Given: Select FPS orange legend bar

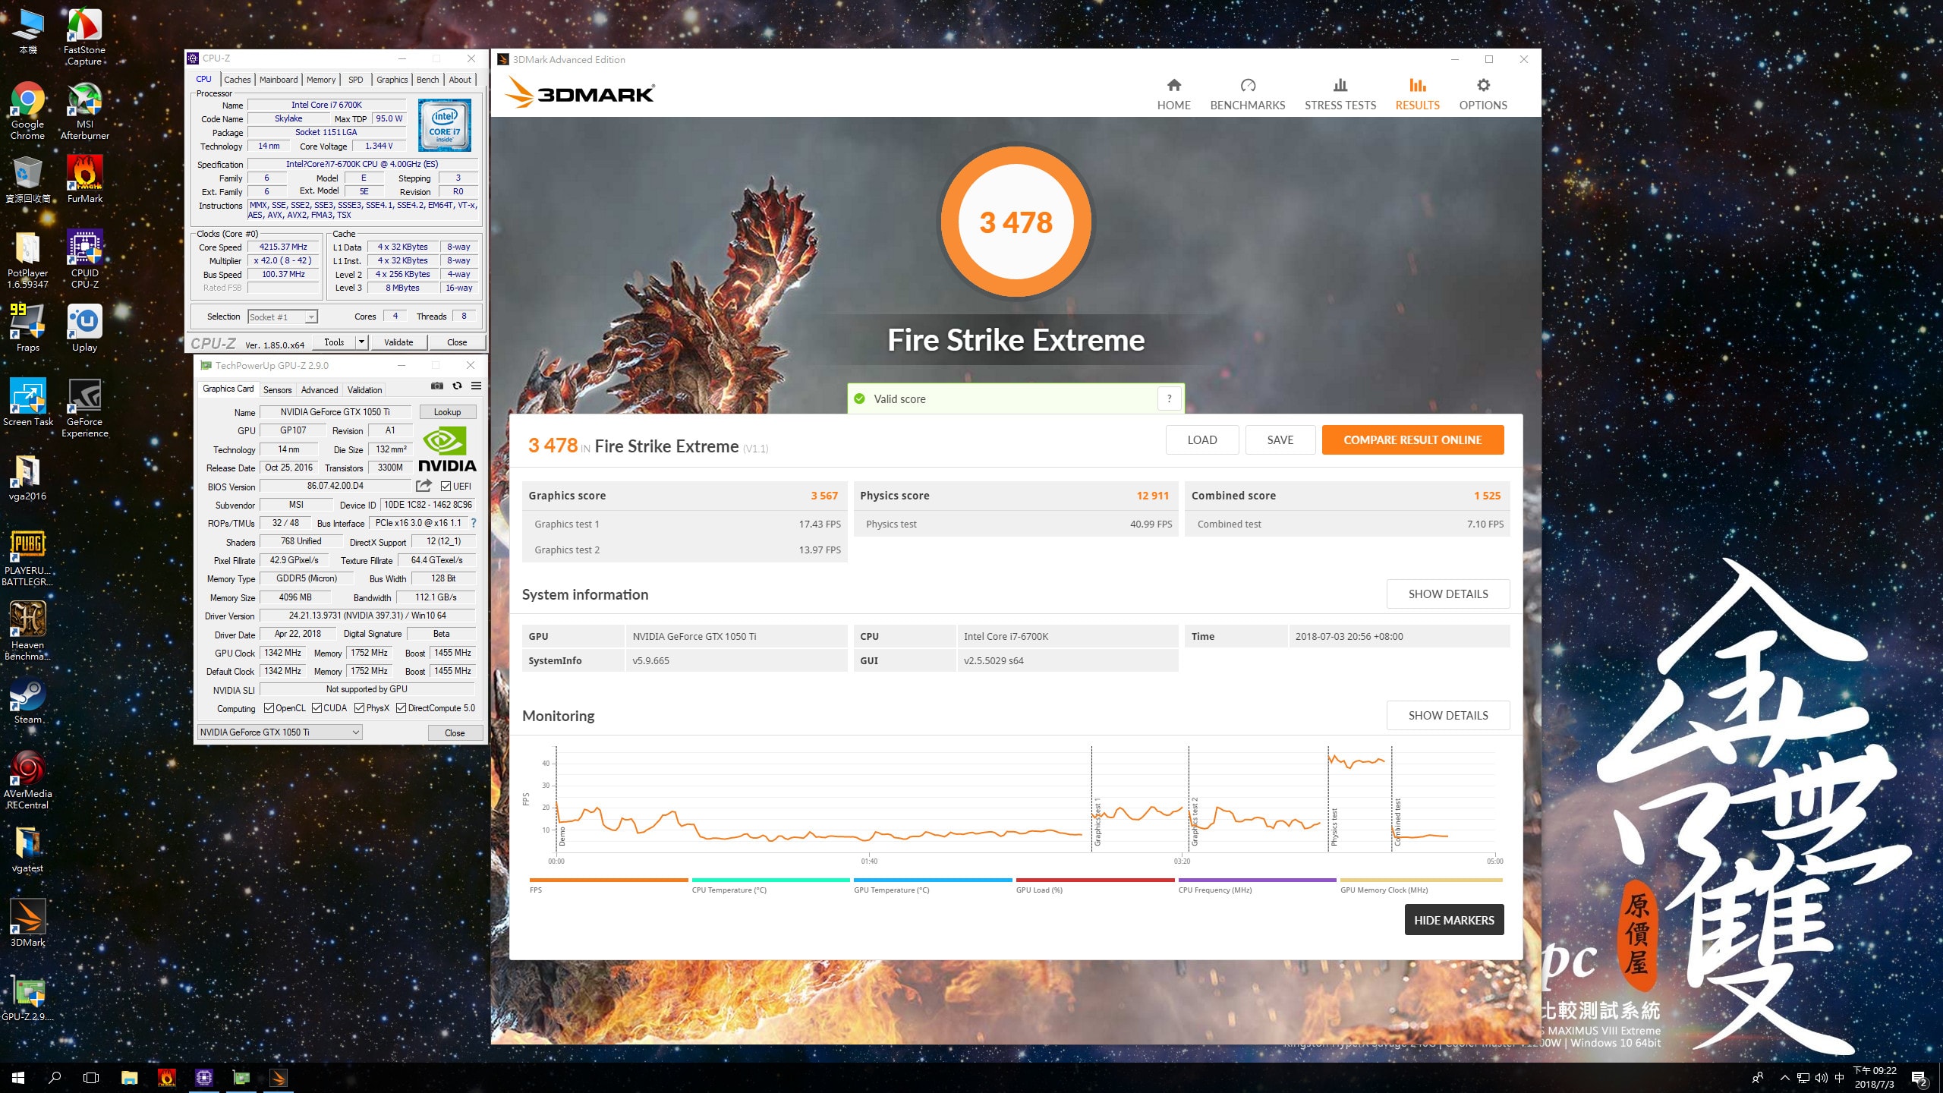Looking at the screenshot, I should pos(608,880).
